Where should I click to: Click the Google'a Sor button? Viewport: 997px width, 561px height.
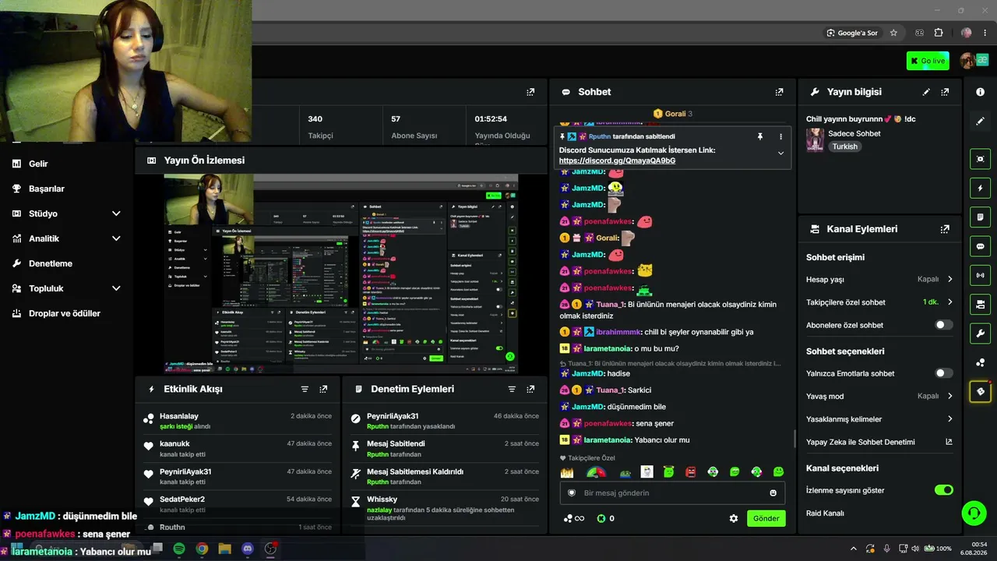click(852, 33)
